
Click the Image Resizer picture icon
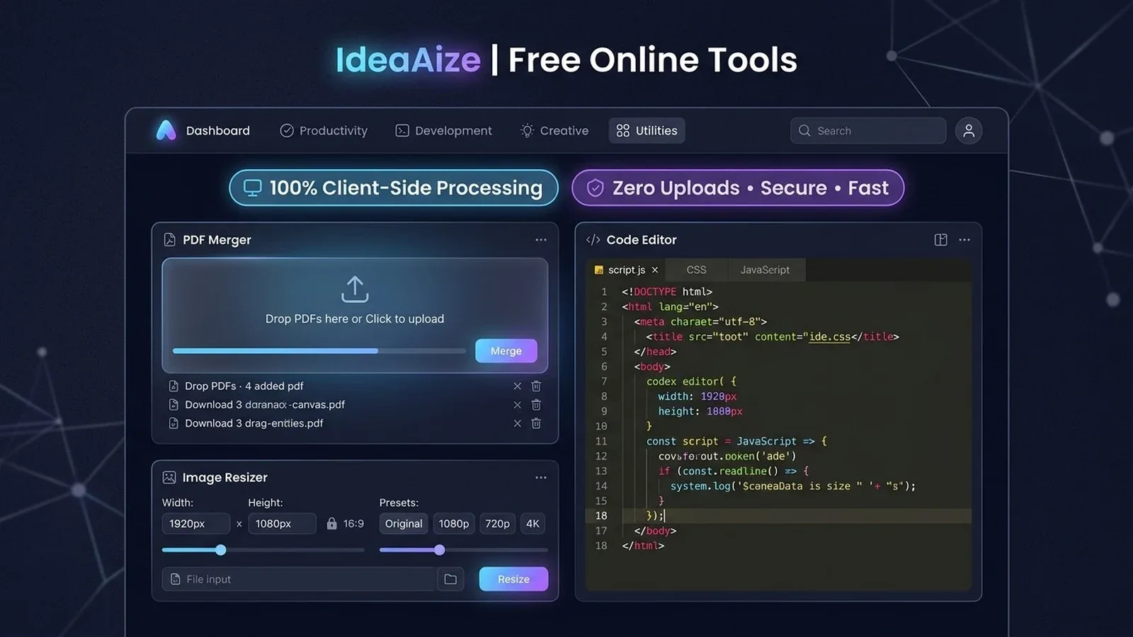(169, 478)
